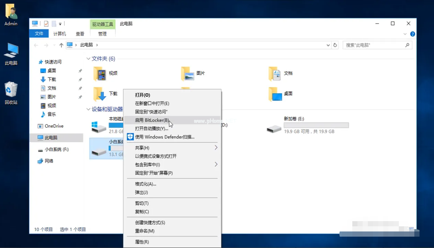This screenshot has height=248, width=434.
Task: Open the 视频 folder icon
Action: pos(100,73)
